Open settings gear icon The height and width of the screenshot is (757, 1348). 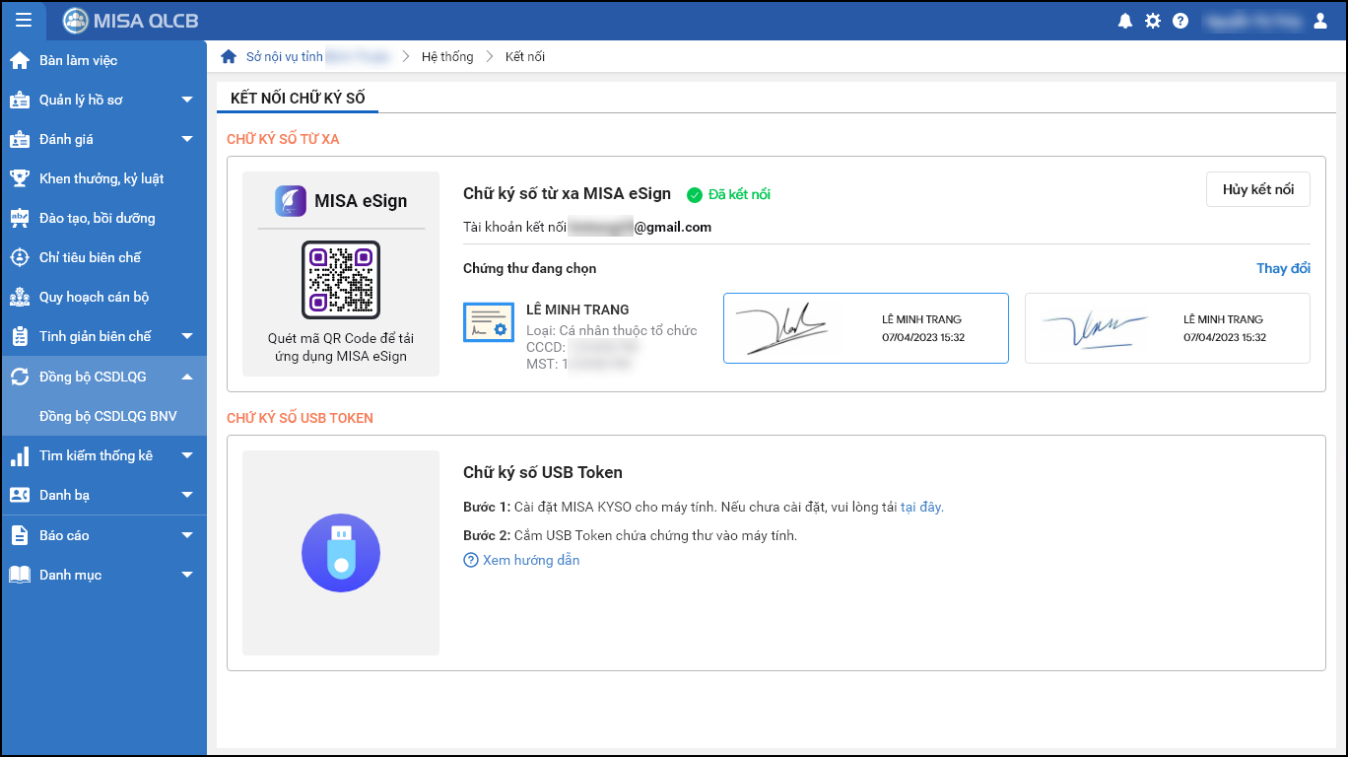(1152, 21)
